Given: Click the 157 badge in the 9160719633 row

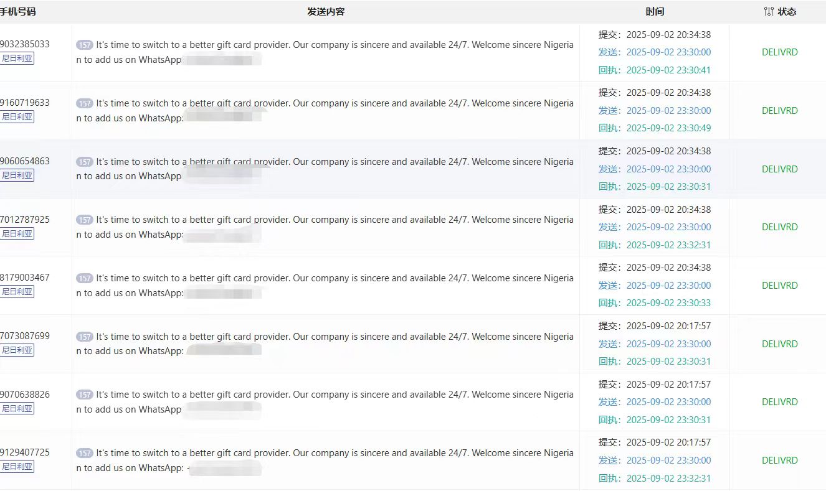Looking at the screenshot, I should [85, 103].
